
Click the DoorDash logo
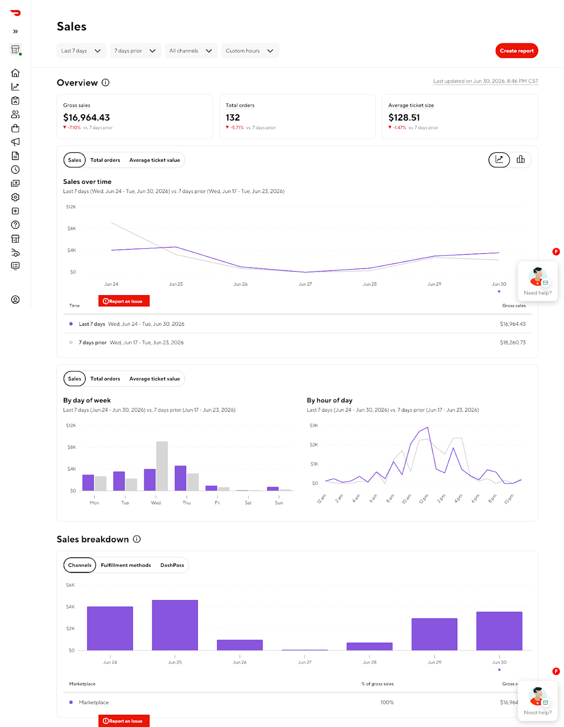coord(15,13)
